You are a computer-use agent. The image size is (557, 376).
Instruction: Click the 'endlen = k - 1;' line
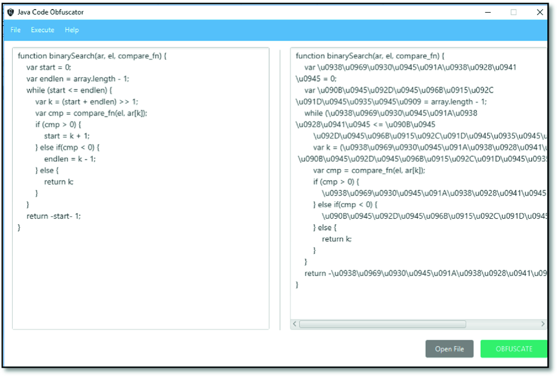[70, 159]
